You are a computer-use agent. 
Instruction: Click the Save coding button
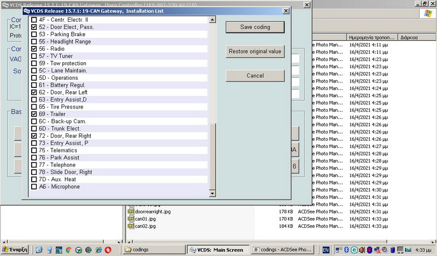(x=255, y=27)
